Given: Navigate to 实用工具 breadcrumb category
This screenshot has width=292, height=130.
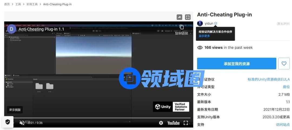Looking at the screenshot, I should coord(32,4).
